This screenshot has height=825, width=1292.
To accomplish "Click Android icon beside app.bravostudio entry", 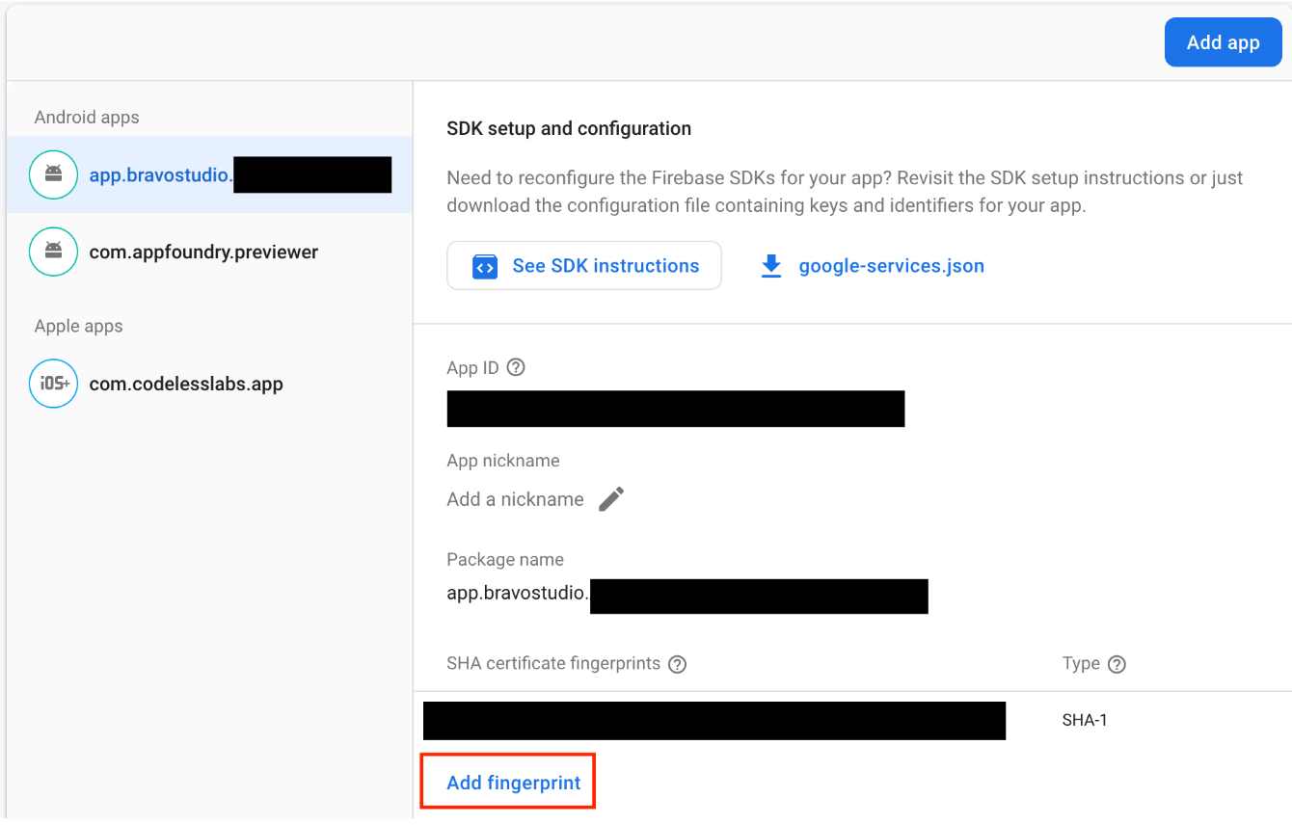I will click(x=54, y=175).
